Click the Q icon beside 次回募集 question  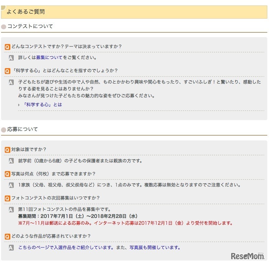(x=8, y=198)
